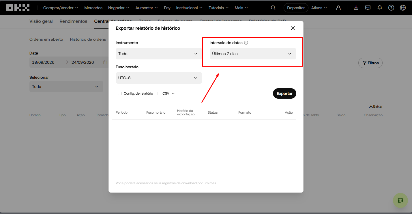412x214 pixels.
Task: Expand the Mais menu
Action: [241, 8]
